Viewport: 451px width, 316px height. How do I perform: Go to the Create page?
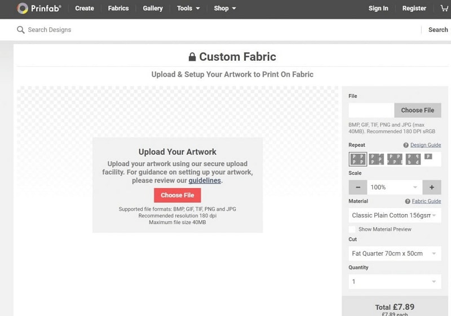[85, 8]
